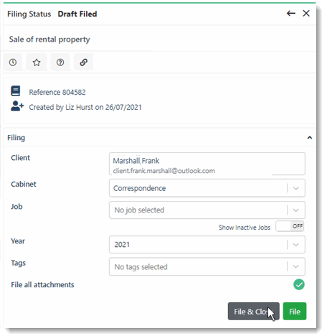
Task: Open help via the question mark icon
Action: point(60,62)
